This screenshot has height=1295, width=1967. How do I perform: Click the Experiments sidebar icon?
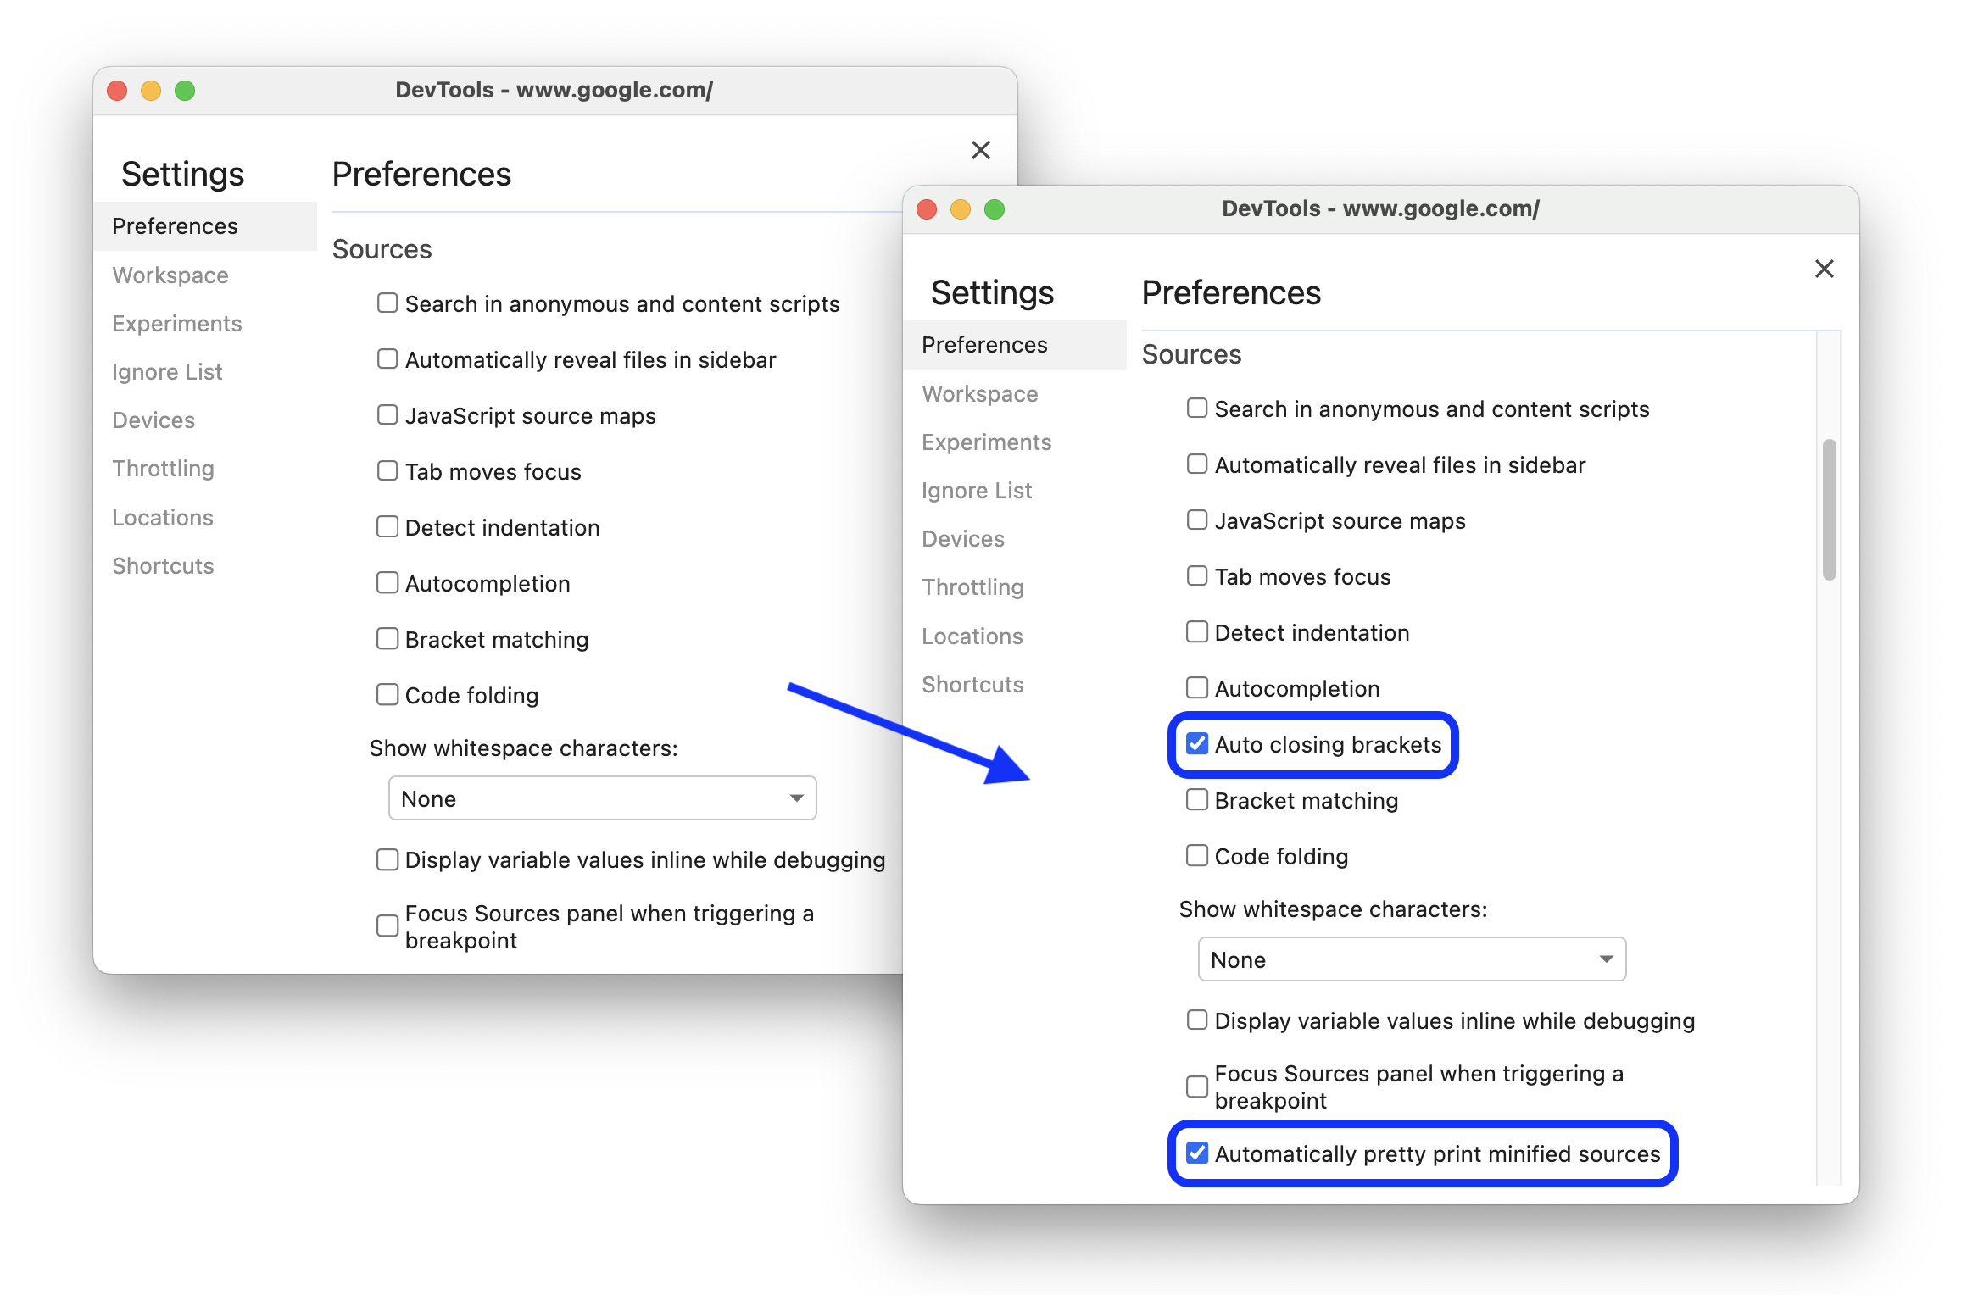[x=989, y=441]
